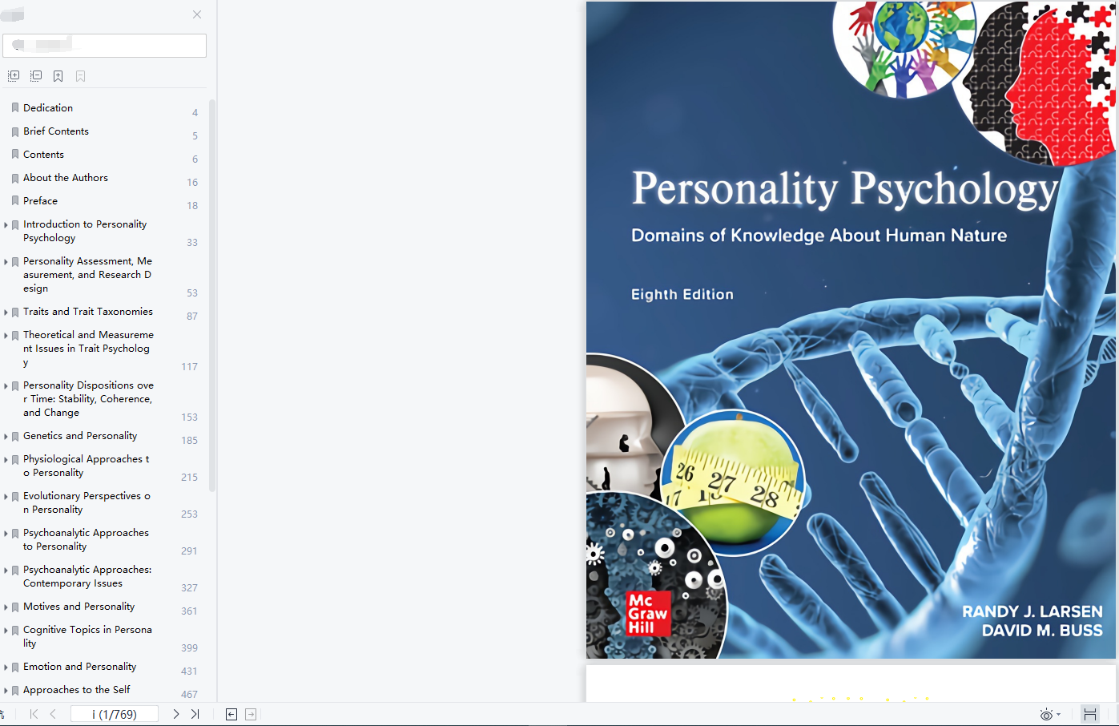Expand Emotion and Personality chapter
Screen dimensions: 1119x726
pyautogui.click(x=6, y=668)
